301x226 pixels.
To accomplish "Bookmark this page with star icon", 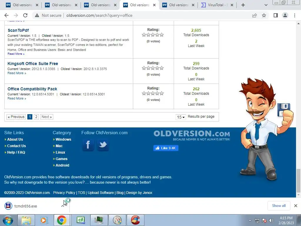I will pos(264,15).
